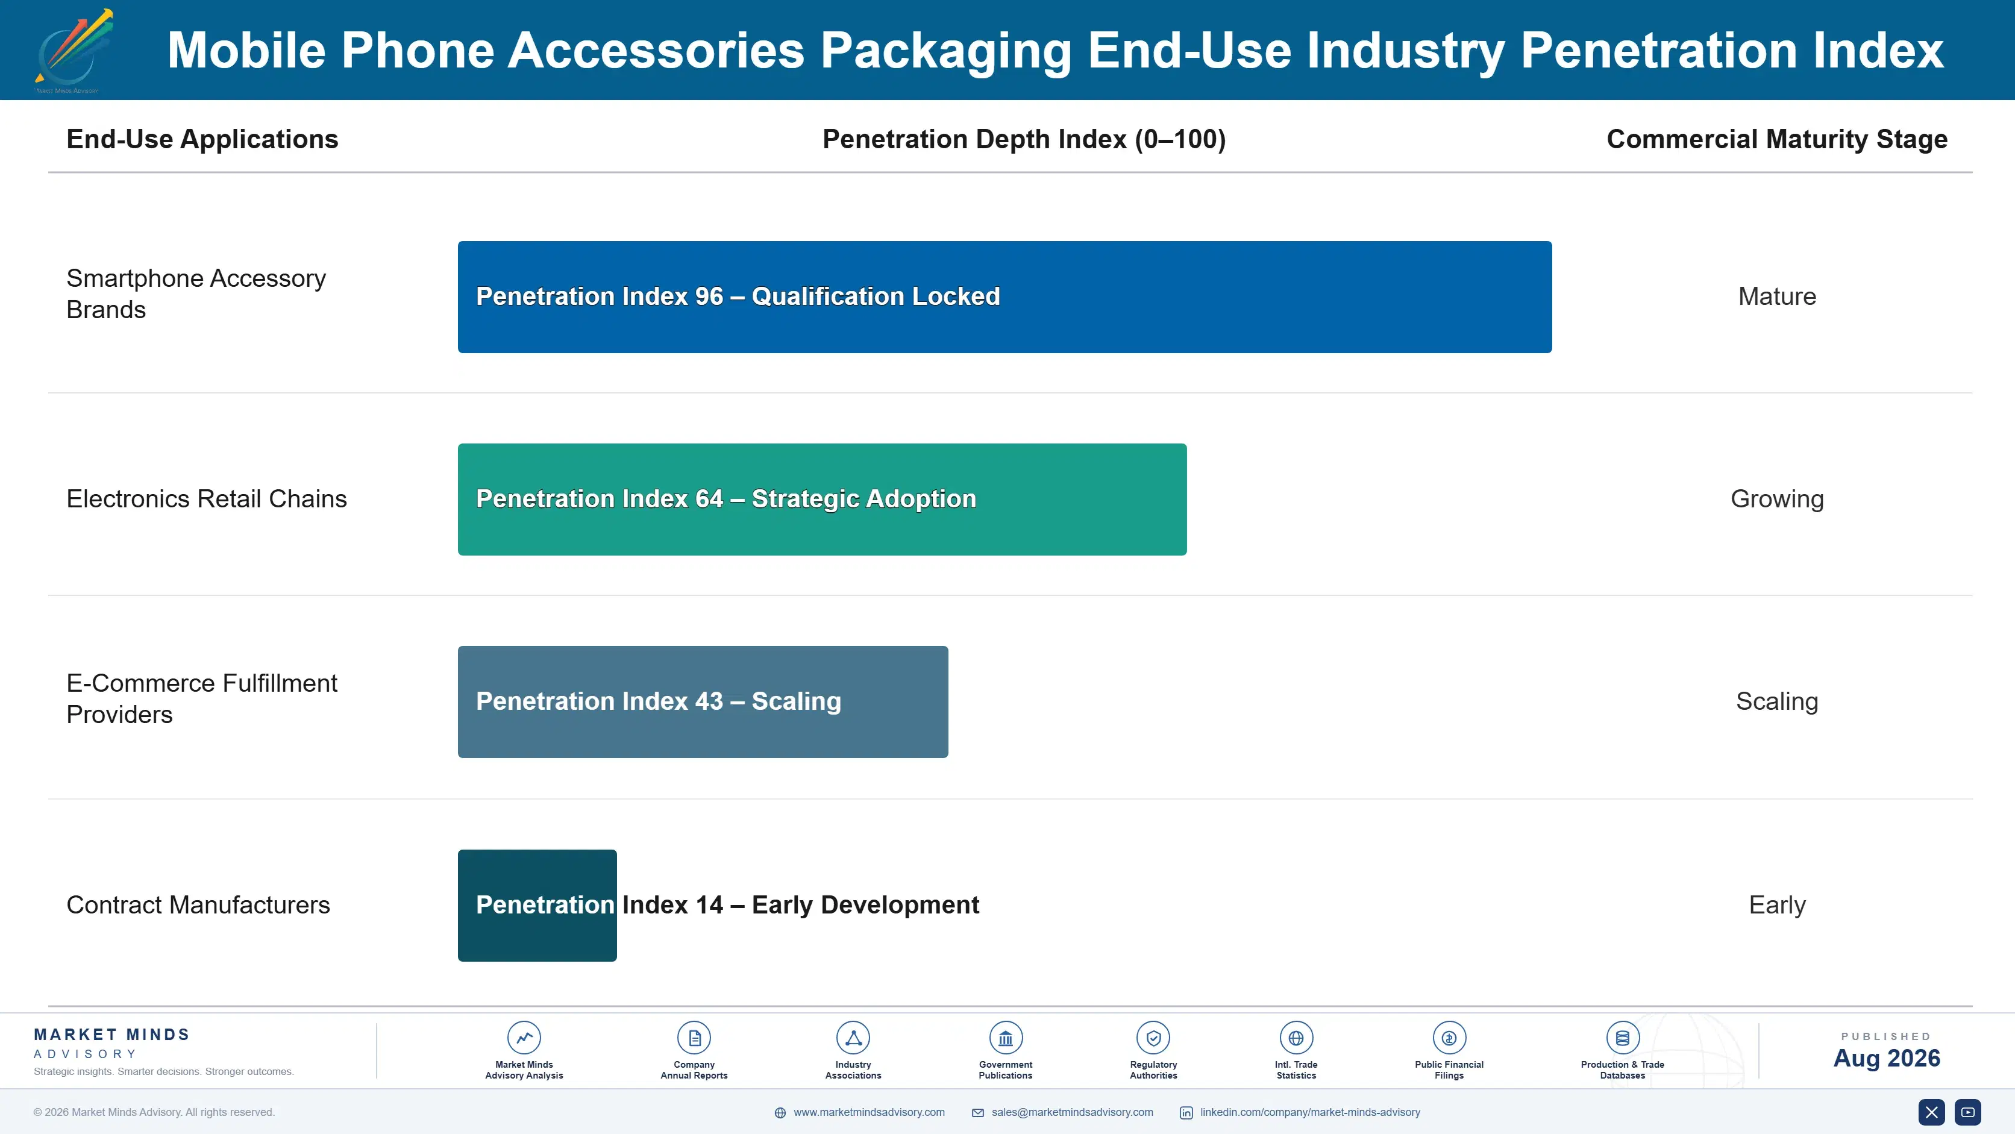Click 'E-Commerce Fulfillment Providers' row label

(x=202, y=698)
